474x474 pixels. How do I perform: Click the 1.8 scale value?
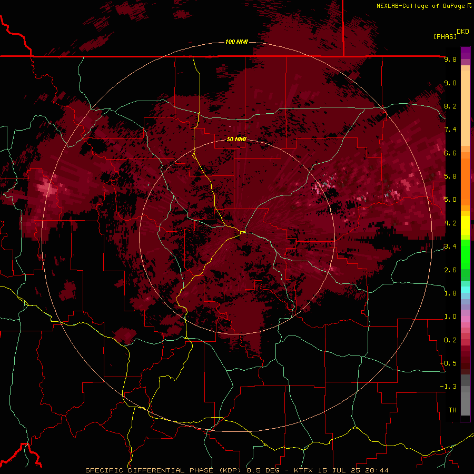[450, 293]
